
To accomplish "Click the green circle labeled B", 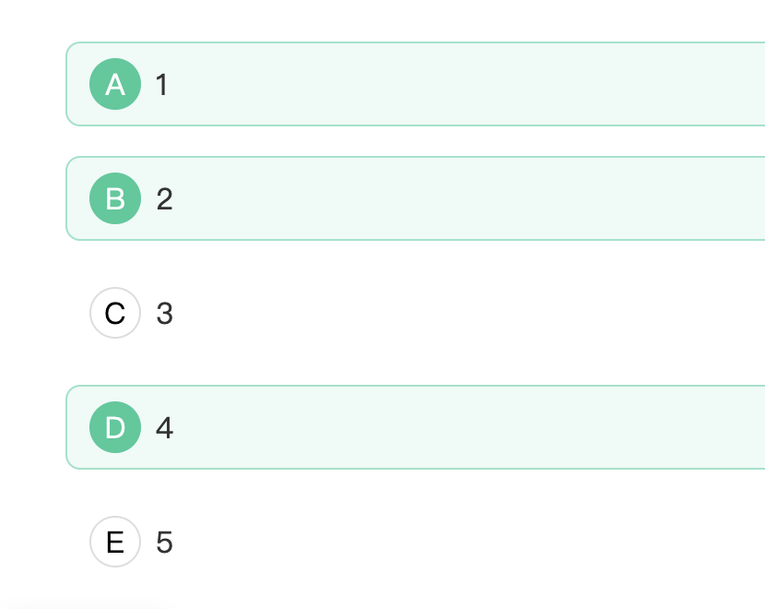I will 115,198.
